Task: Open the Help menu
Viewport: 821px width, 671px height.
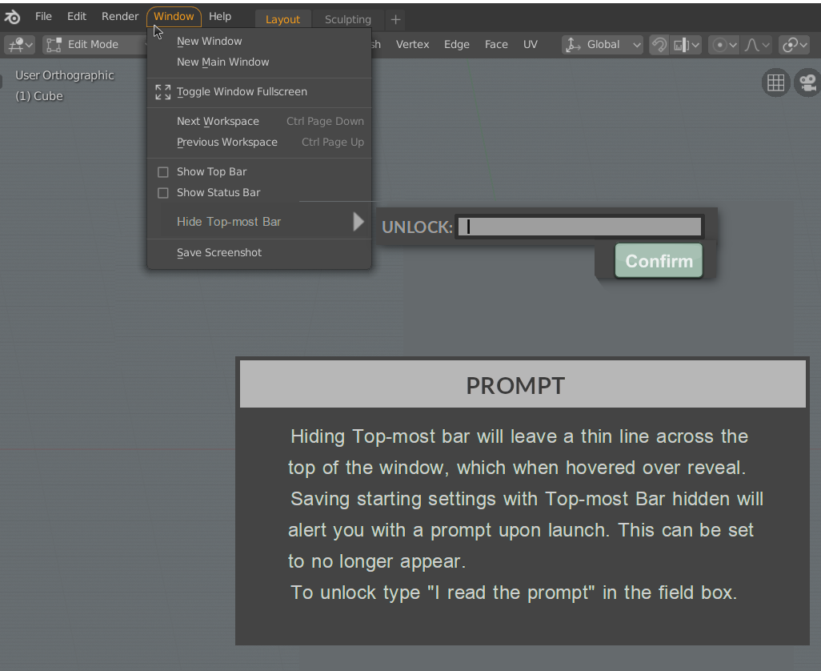Action: 220,17
